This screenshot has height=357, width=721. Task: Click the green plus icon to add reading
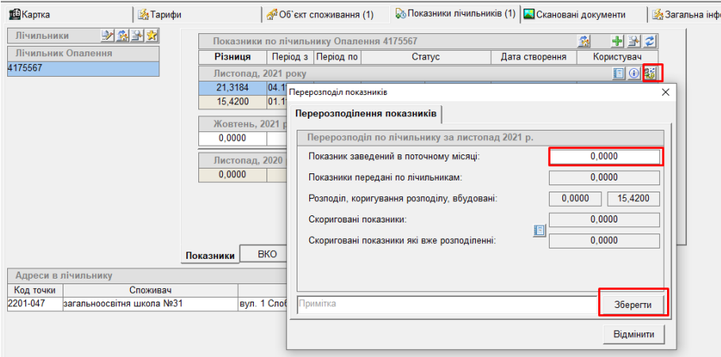point(617,41)
